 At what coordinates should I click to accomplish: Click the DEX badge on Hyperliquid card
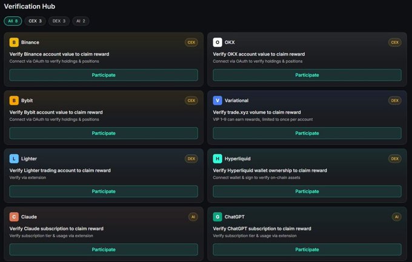coord(394,159)
